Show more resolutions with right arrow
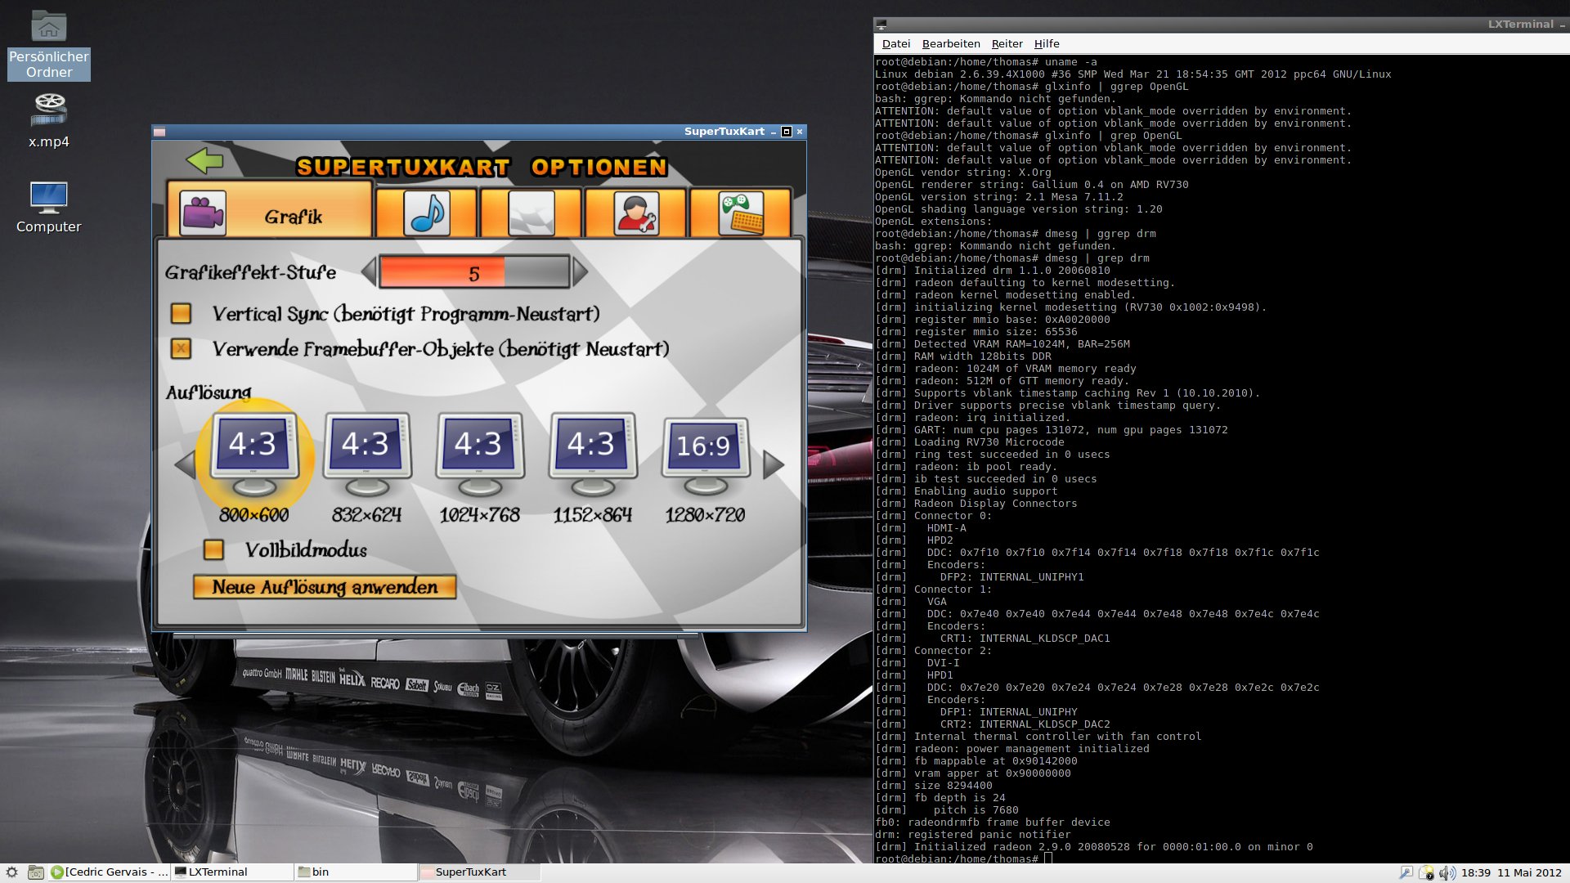This screenshot has width=1570, height=883. click(x=774, y=464)
